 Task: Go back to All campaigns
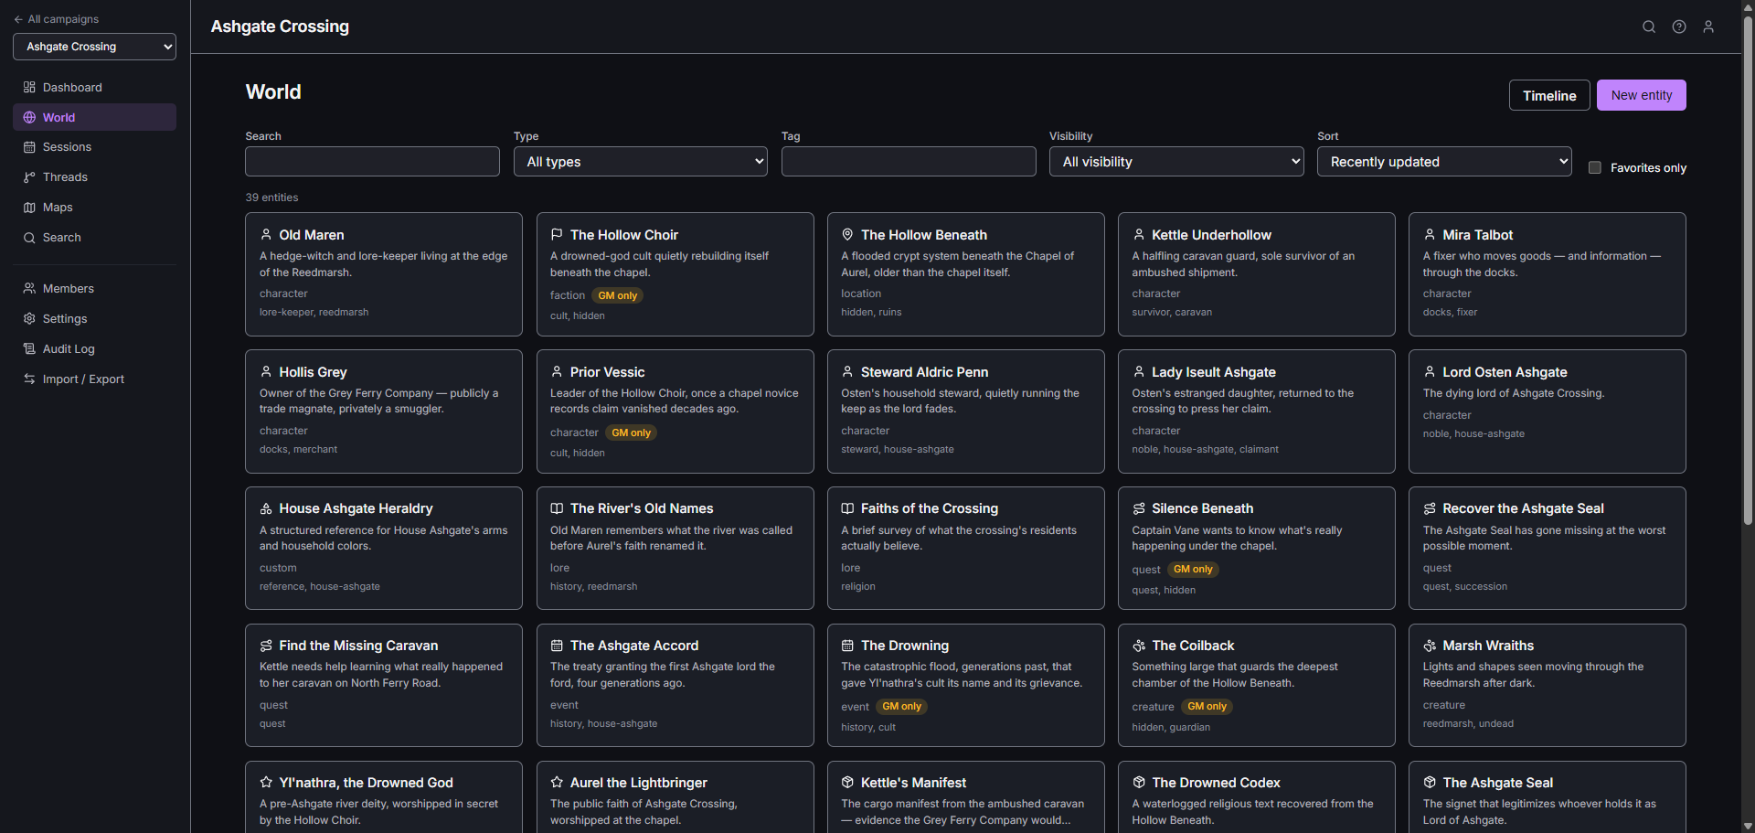coord(56,19)
